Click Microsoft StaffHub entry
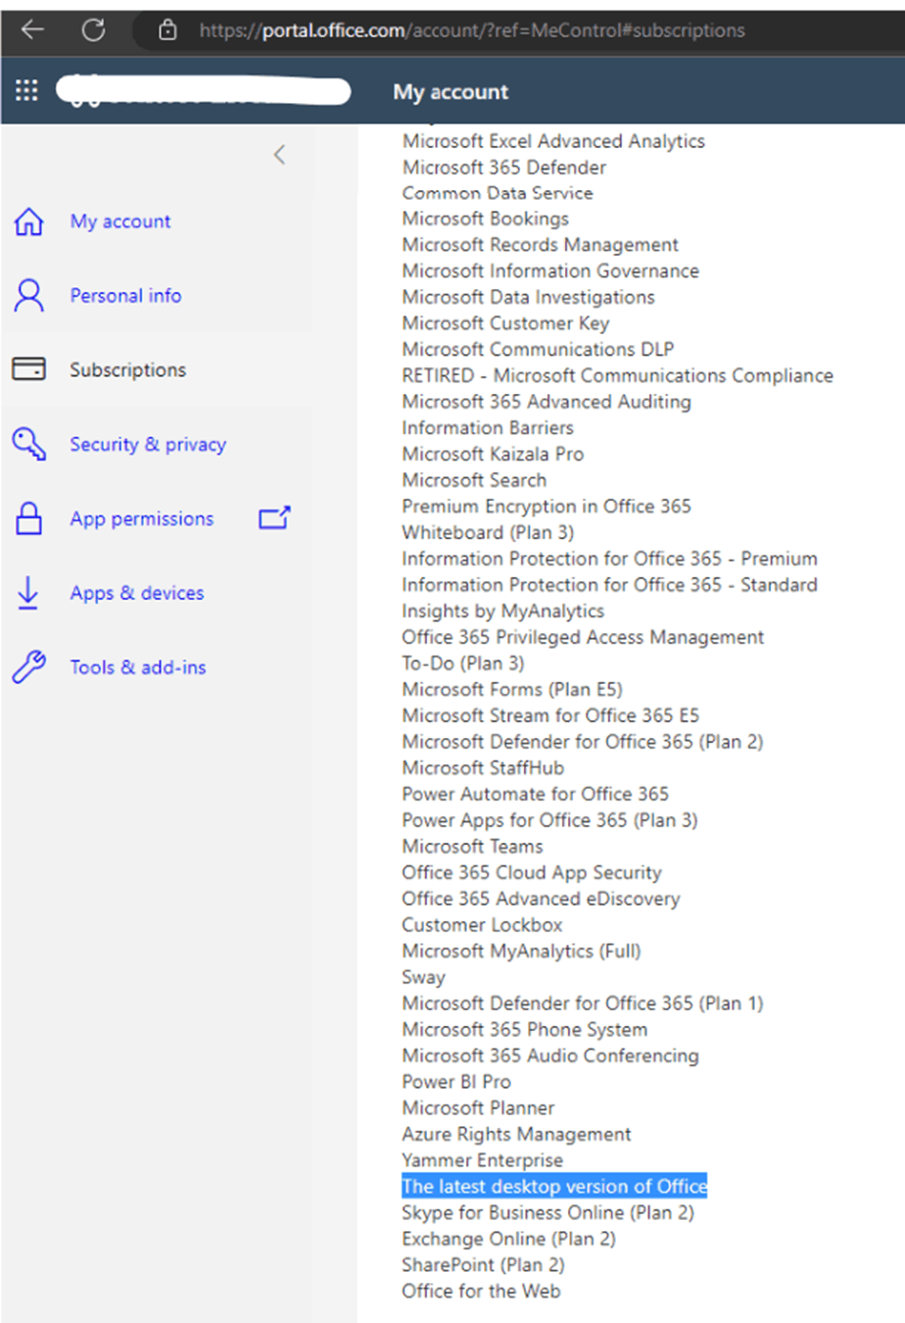 (484, 767)
